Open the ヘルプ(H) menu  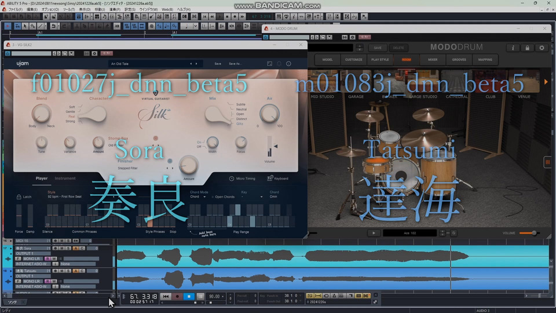(x=184, y=10)
